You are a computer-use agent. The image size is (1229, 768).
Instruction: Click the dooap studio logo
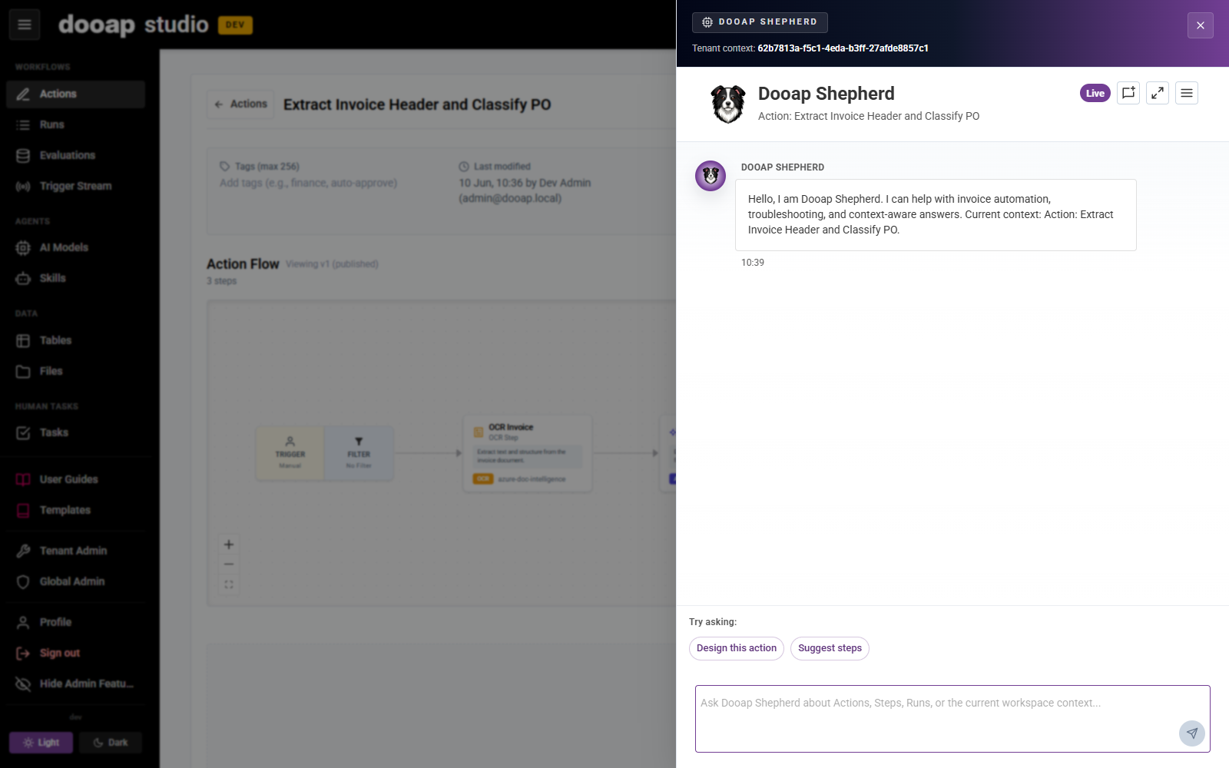coord(133,25)
